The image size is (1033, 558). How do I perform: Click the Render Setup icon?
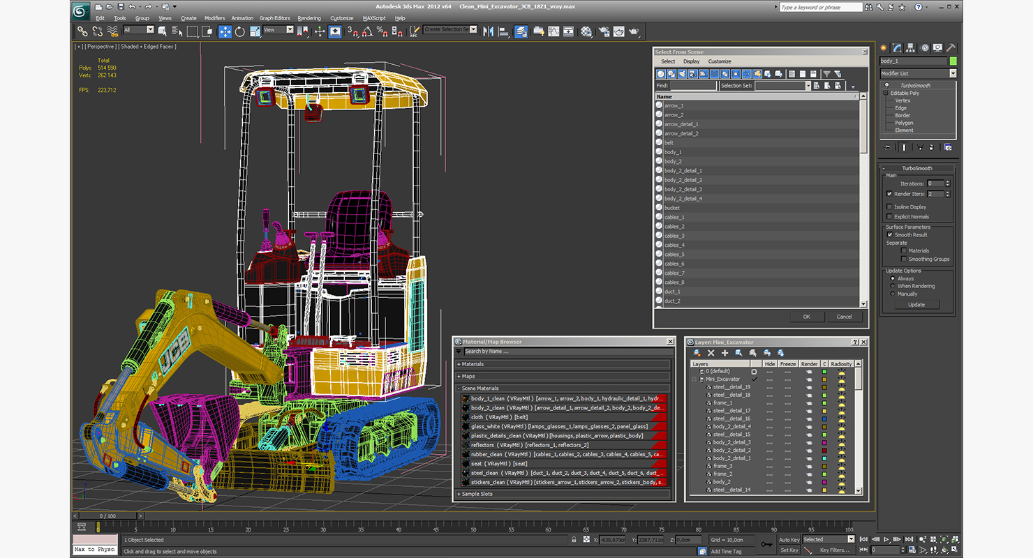point(603,31)
